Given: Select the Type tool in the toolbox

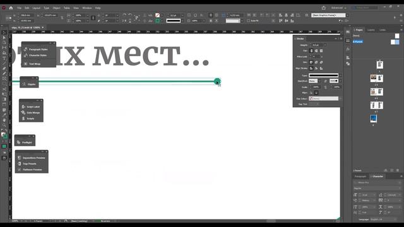Looking at the screenshot, I should [4, 59].
